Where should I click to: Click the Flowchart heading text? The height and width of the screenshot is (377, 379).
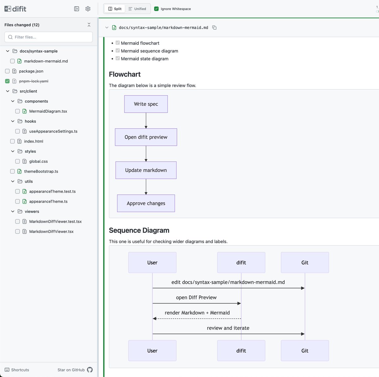click(x=125, y=74)
